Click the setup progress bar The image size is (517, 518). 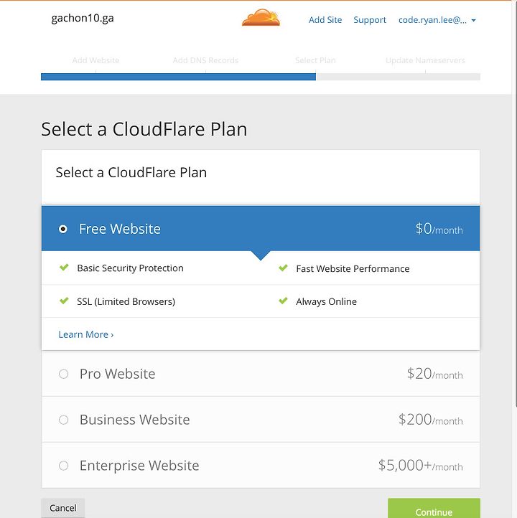coord(261,77)
